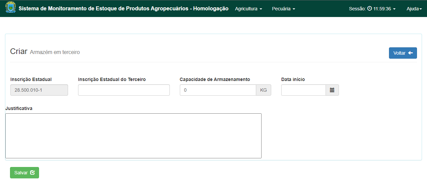Click the clock icon beside Sessão
Viewport: 427px width, 179px height.
pyautogui.click(x=370, y=9)
